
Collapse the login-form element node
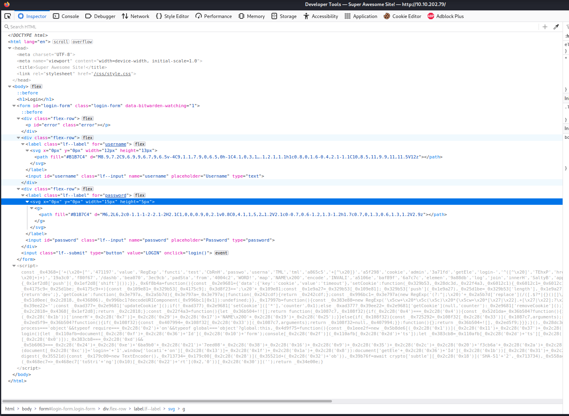pos(14,106)
